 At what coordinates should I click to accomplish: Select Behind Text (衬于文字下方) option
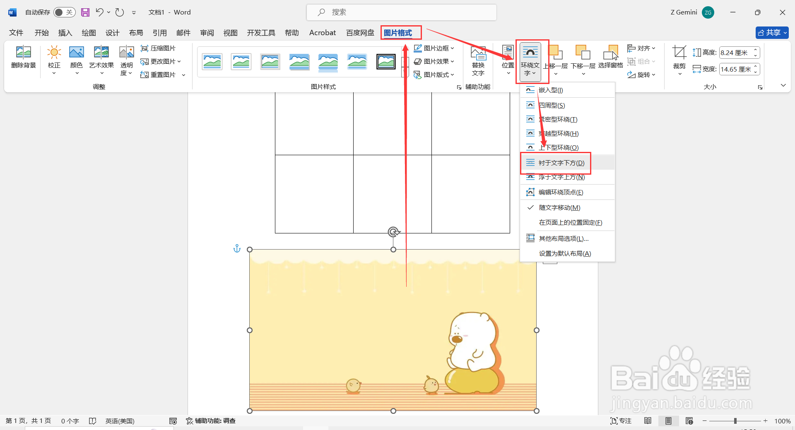(567, 163)
